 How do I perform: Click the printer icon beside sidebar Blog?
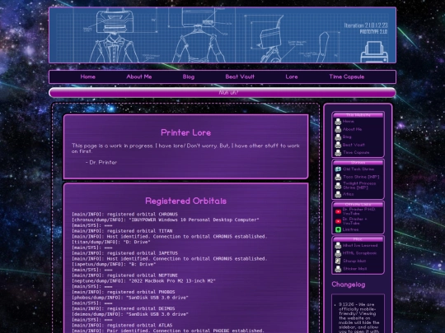click(338, 137)
